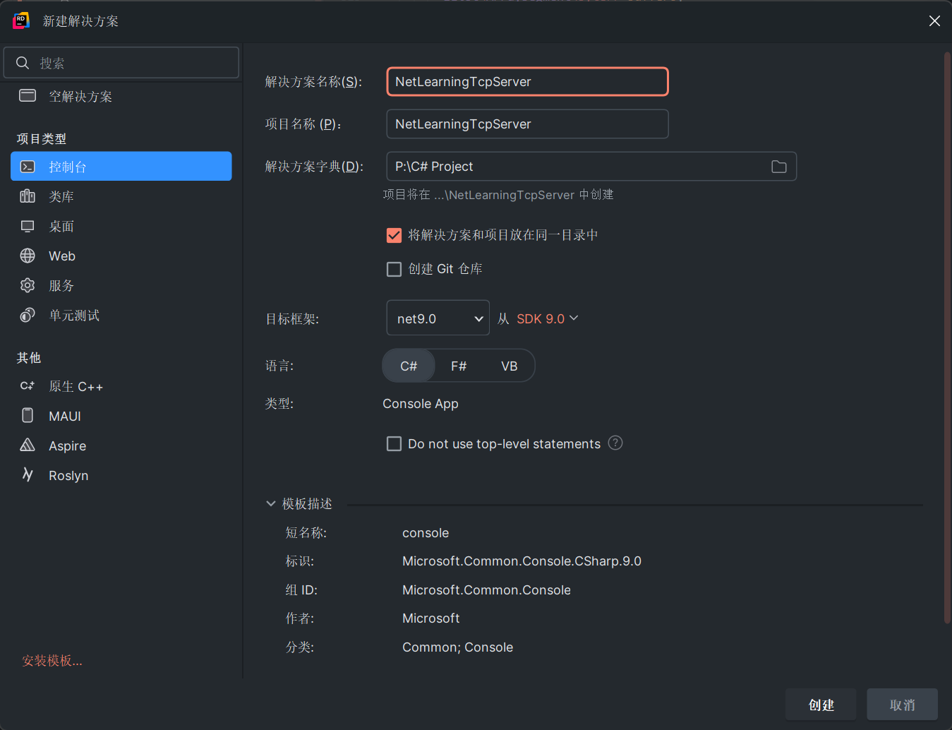Click the Rider logo icon in title bar
The image size is (952, 730).
21,21
